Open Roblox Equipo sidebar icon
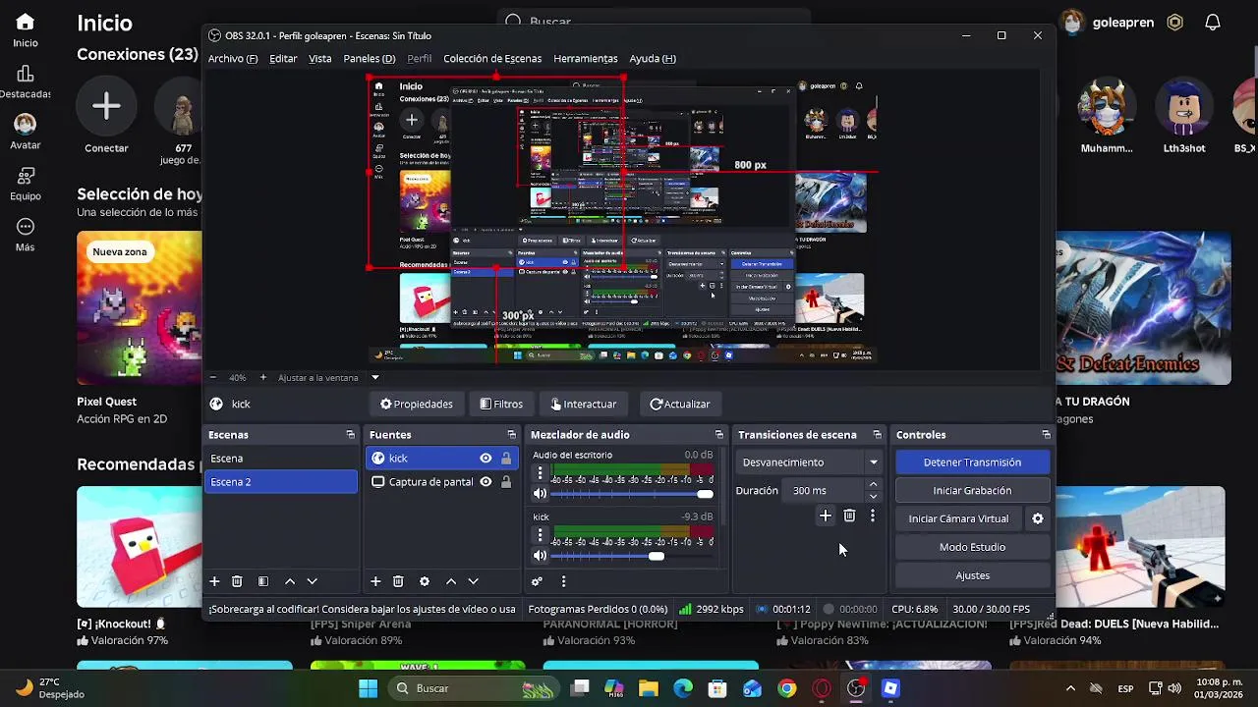1258x707 pixels. click(26, 184)
